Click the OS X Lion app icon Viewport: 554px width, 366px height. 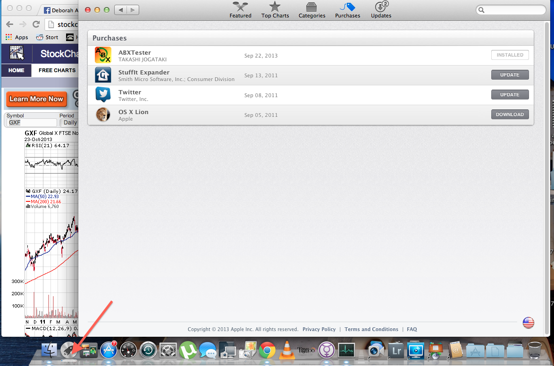point(103,115)
